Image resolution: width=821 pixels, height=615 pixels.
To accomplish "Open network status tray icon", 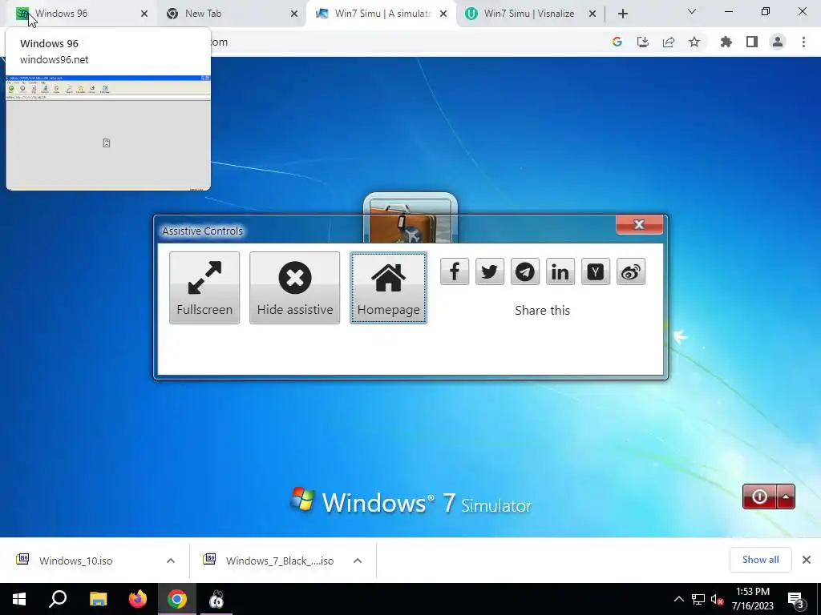I will (x=698, y=599).
